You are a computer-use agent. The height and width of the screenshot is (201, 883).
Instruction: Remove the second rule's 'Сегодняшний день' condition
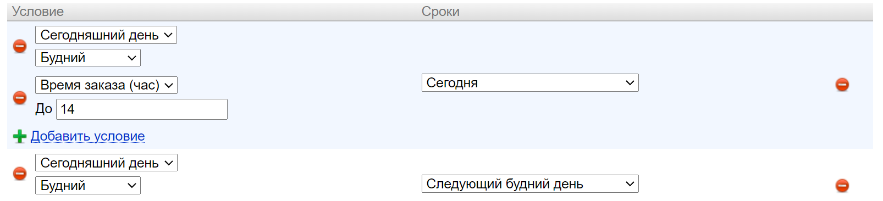tap(20, 174)
